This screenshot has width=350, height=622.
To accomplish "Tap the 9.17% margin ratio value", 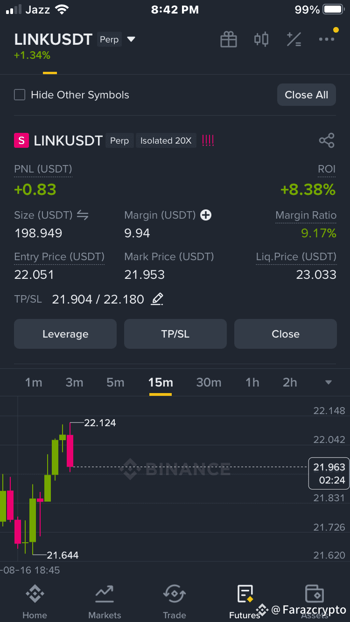I will [x=319, y=233].
